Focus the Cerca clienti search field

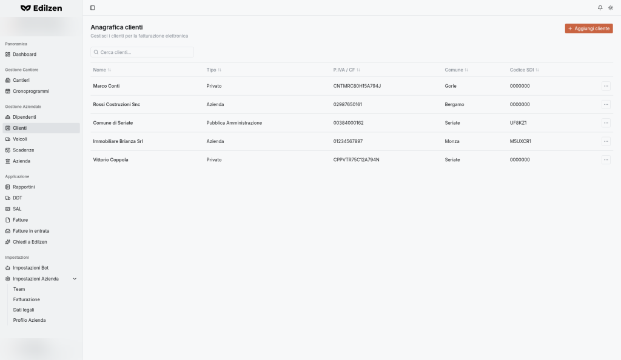tap(142, 52)
